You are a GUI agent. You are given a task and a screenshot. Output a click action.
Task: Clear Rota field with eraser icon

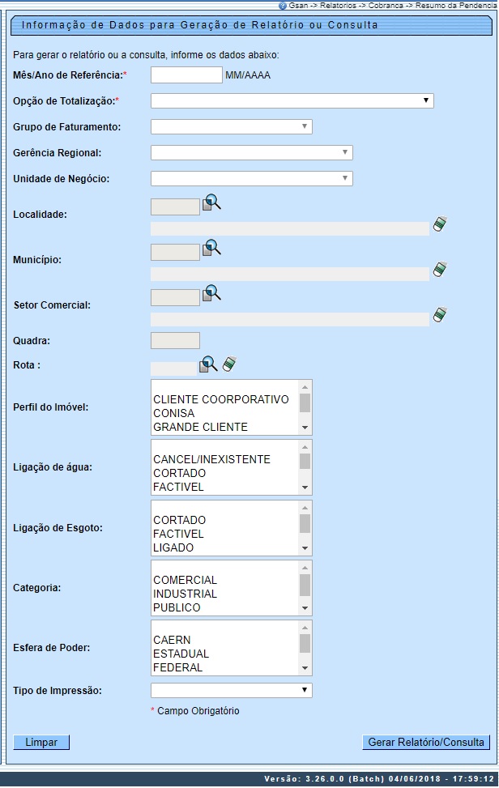[x=229, y=364]
